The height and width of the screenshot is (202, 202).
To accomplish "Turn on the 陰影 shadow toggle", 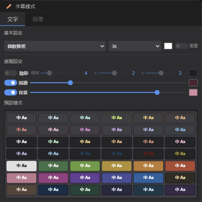I will tap(11, 73).
